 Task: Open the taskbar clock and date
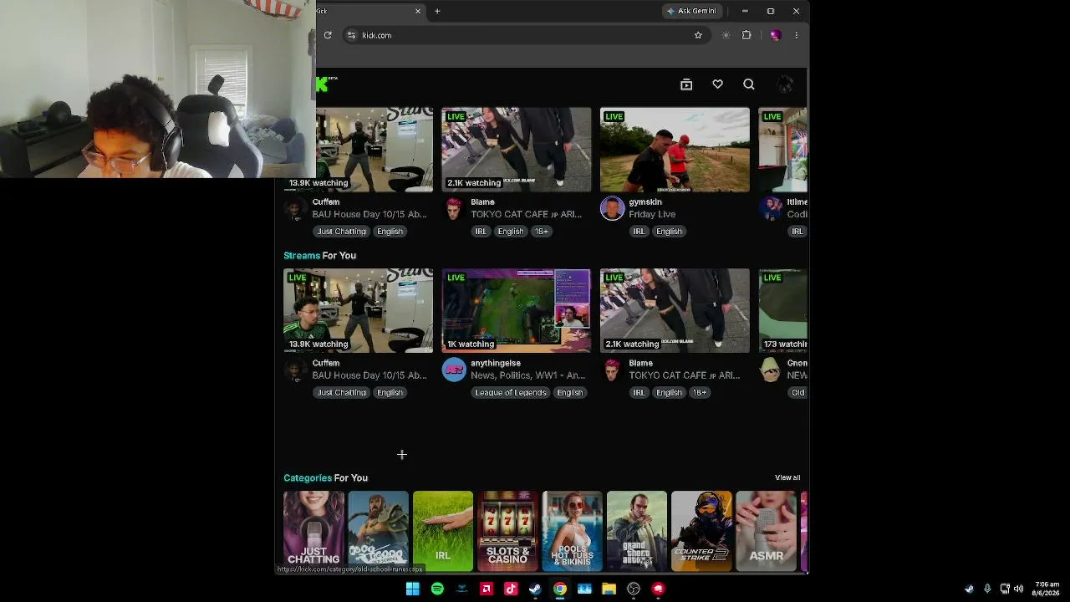pyautogui.click(x=1047, y=589)
